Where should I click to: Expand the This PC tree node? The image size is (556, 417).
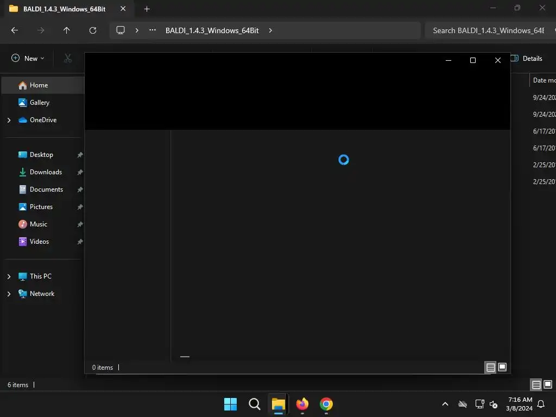click(x=9, y=276)
